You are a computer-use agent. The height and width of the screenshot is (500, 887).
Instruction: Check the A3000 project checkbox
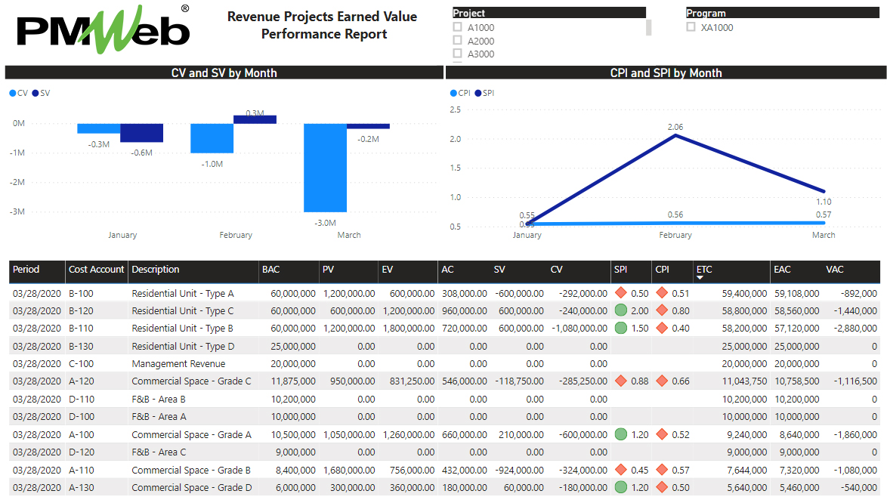(x=457, y=54)
